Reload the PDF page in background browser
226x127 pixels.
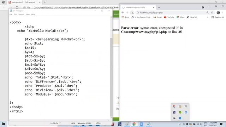coord(17,7)
